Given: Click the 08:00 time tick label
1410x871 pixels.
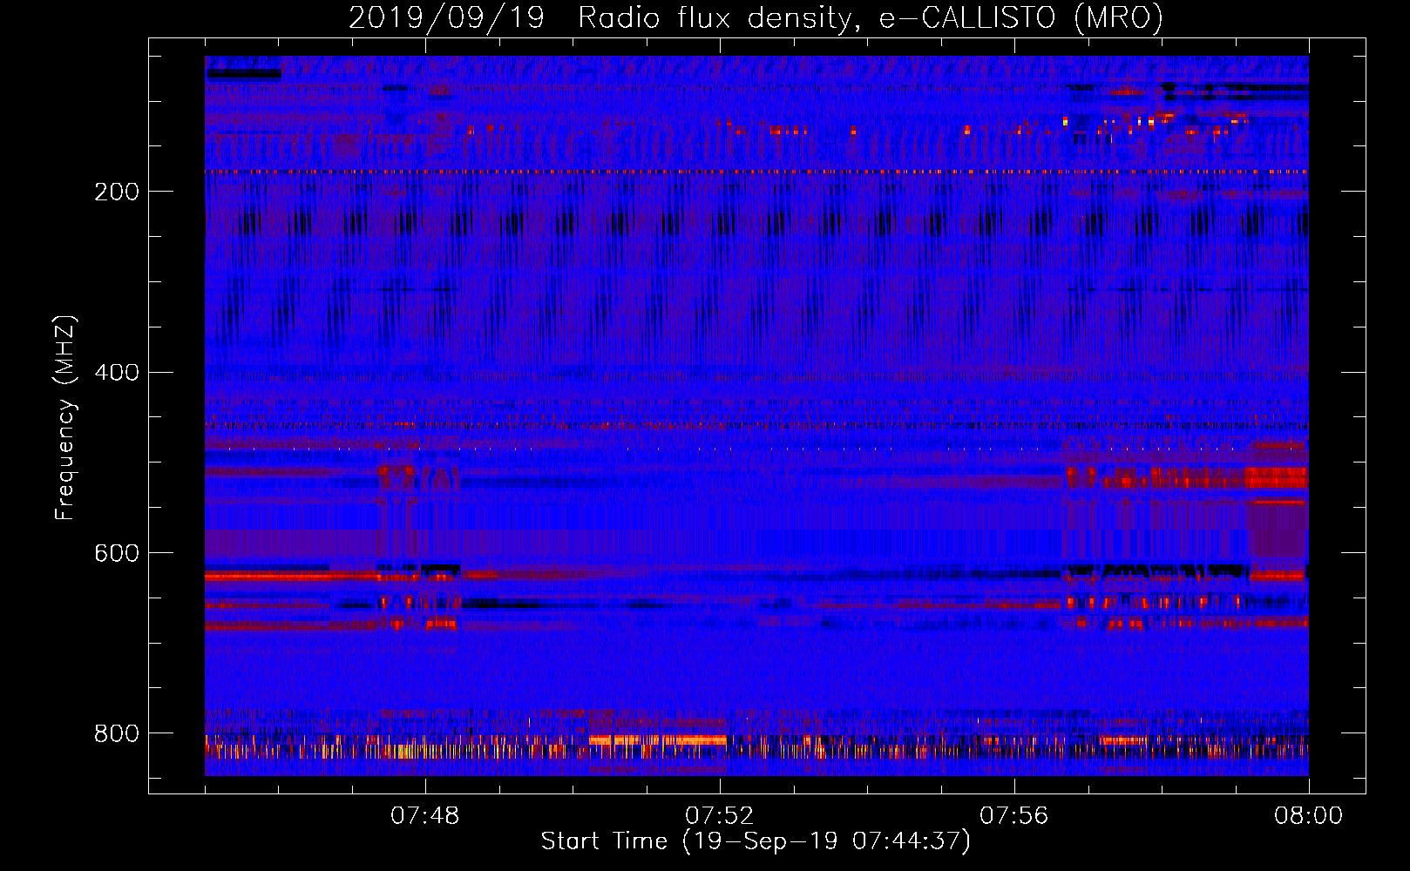Looking at the screenshot, I should pyautogui.click(x=1309, y=816).
